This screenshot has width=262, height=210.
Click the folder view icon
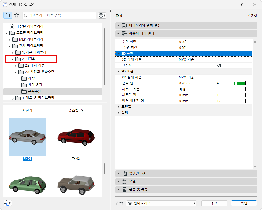8,15
